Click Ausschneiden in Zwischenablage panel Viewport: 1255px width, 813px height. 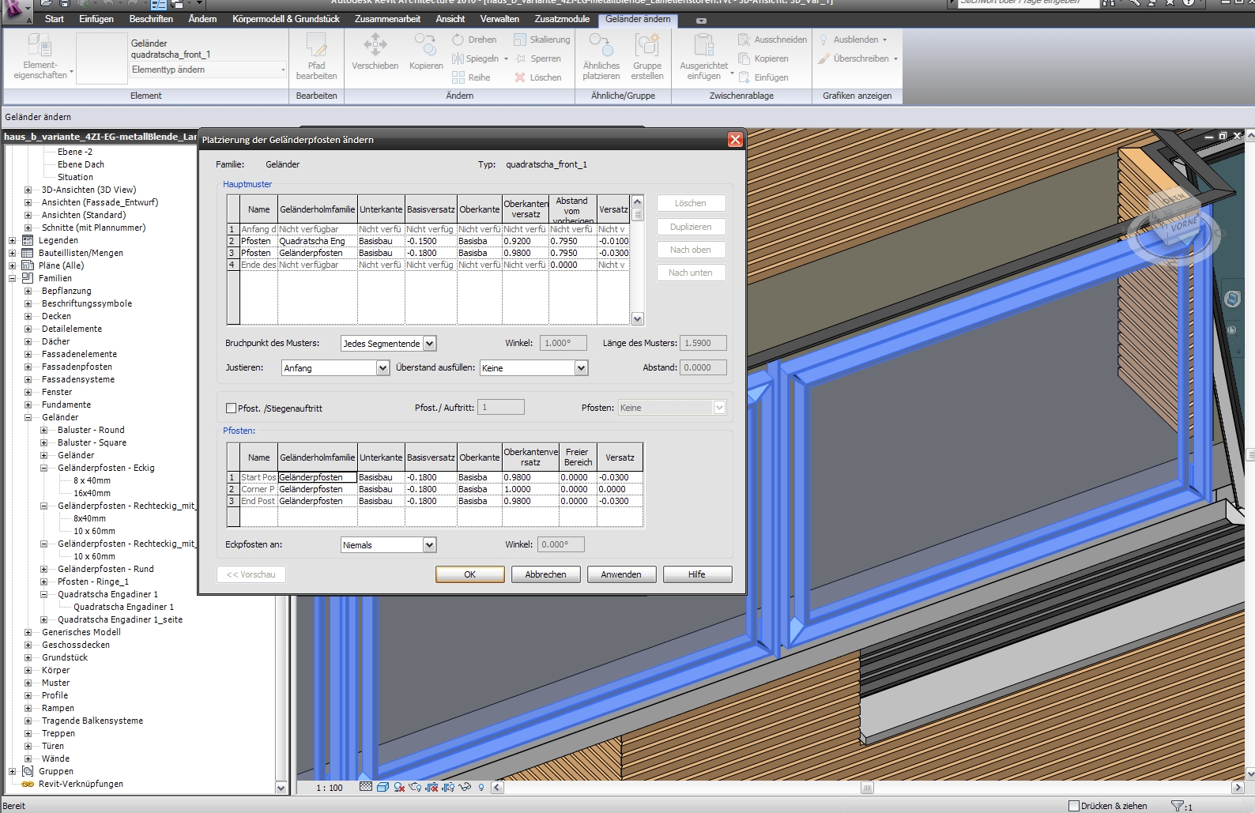click(772, 40)
